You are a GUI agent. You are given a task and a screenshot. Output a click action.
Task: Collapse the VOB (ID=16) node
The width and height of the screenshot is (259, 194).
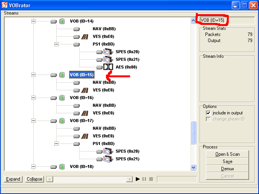(x=33, y=98)
